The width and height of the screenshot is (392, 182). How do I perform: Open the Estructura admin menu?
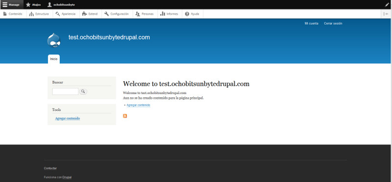39,14
